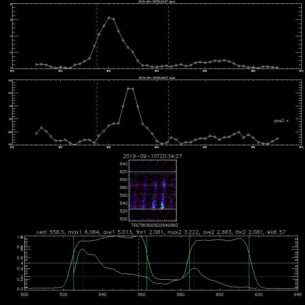Click bottom plot y-axis label 0.6
Image resolution: width=305 pixels, height=305 pixels.
(20, 258)
